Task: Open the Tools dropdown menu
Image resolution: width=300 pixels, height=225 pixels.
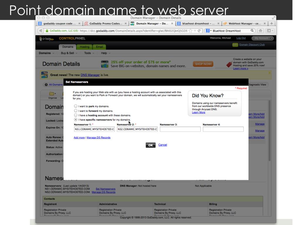Action: [x=89, y=53]
